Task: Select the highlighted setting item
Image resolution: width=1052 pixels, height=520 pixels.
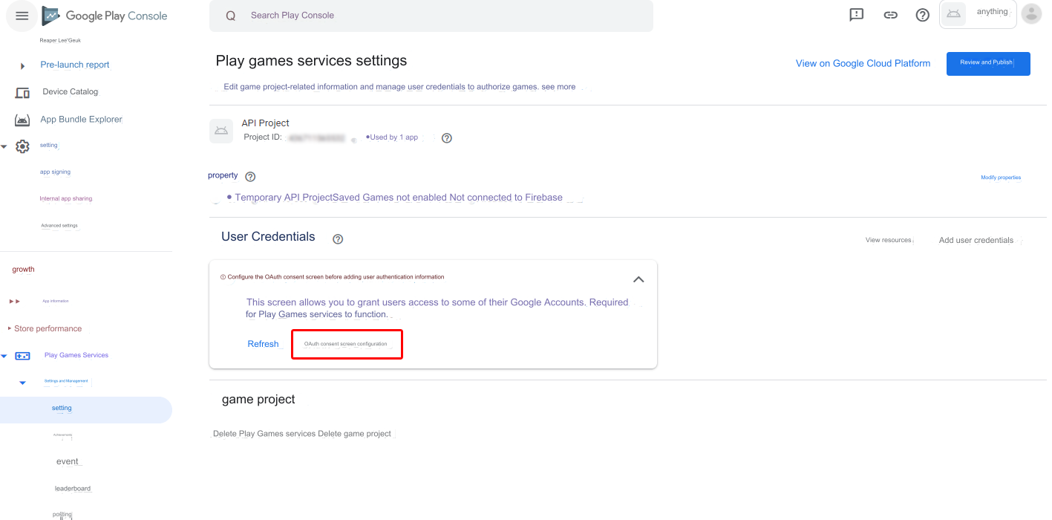Action: coord(86,409)
